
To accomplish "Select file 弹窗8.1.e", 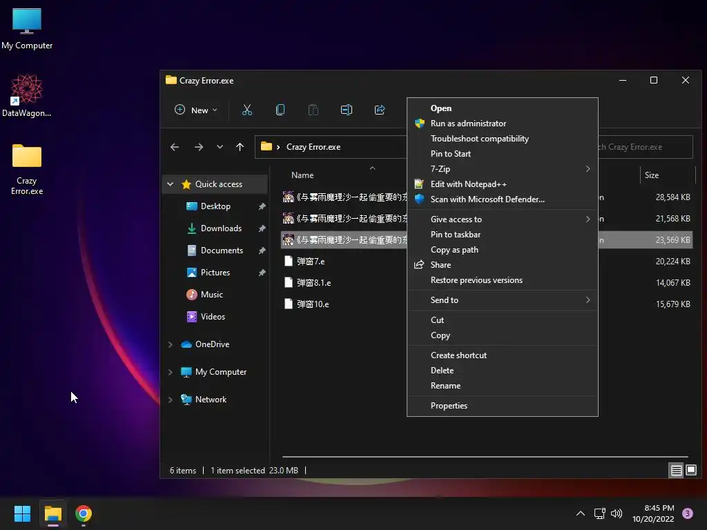I will [314, 282].
